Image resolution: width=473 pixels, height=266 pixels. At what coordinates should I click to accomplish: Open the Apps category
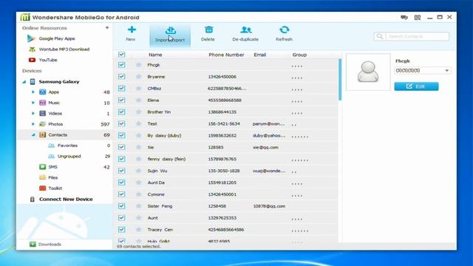[54, 92]
